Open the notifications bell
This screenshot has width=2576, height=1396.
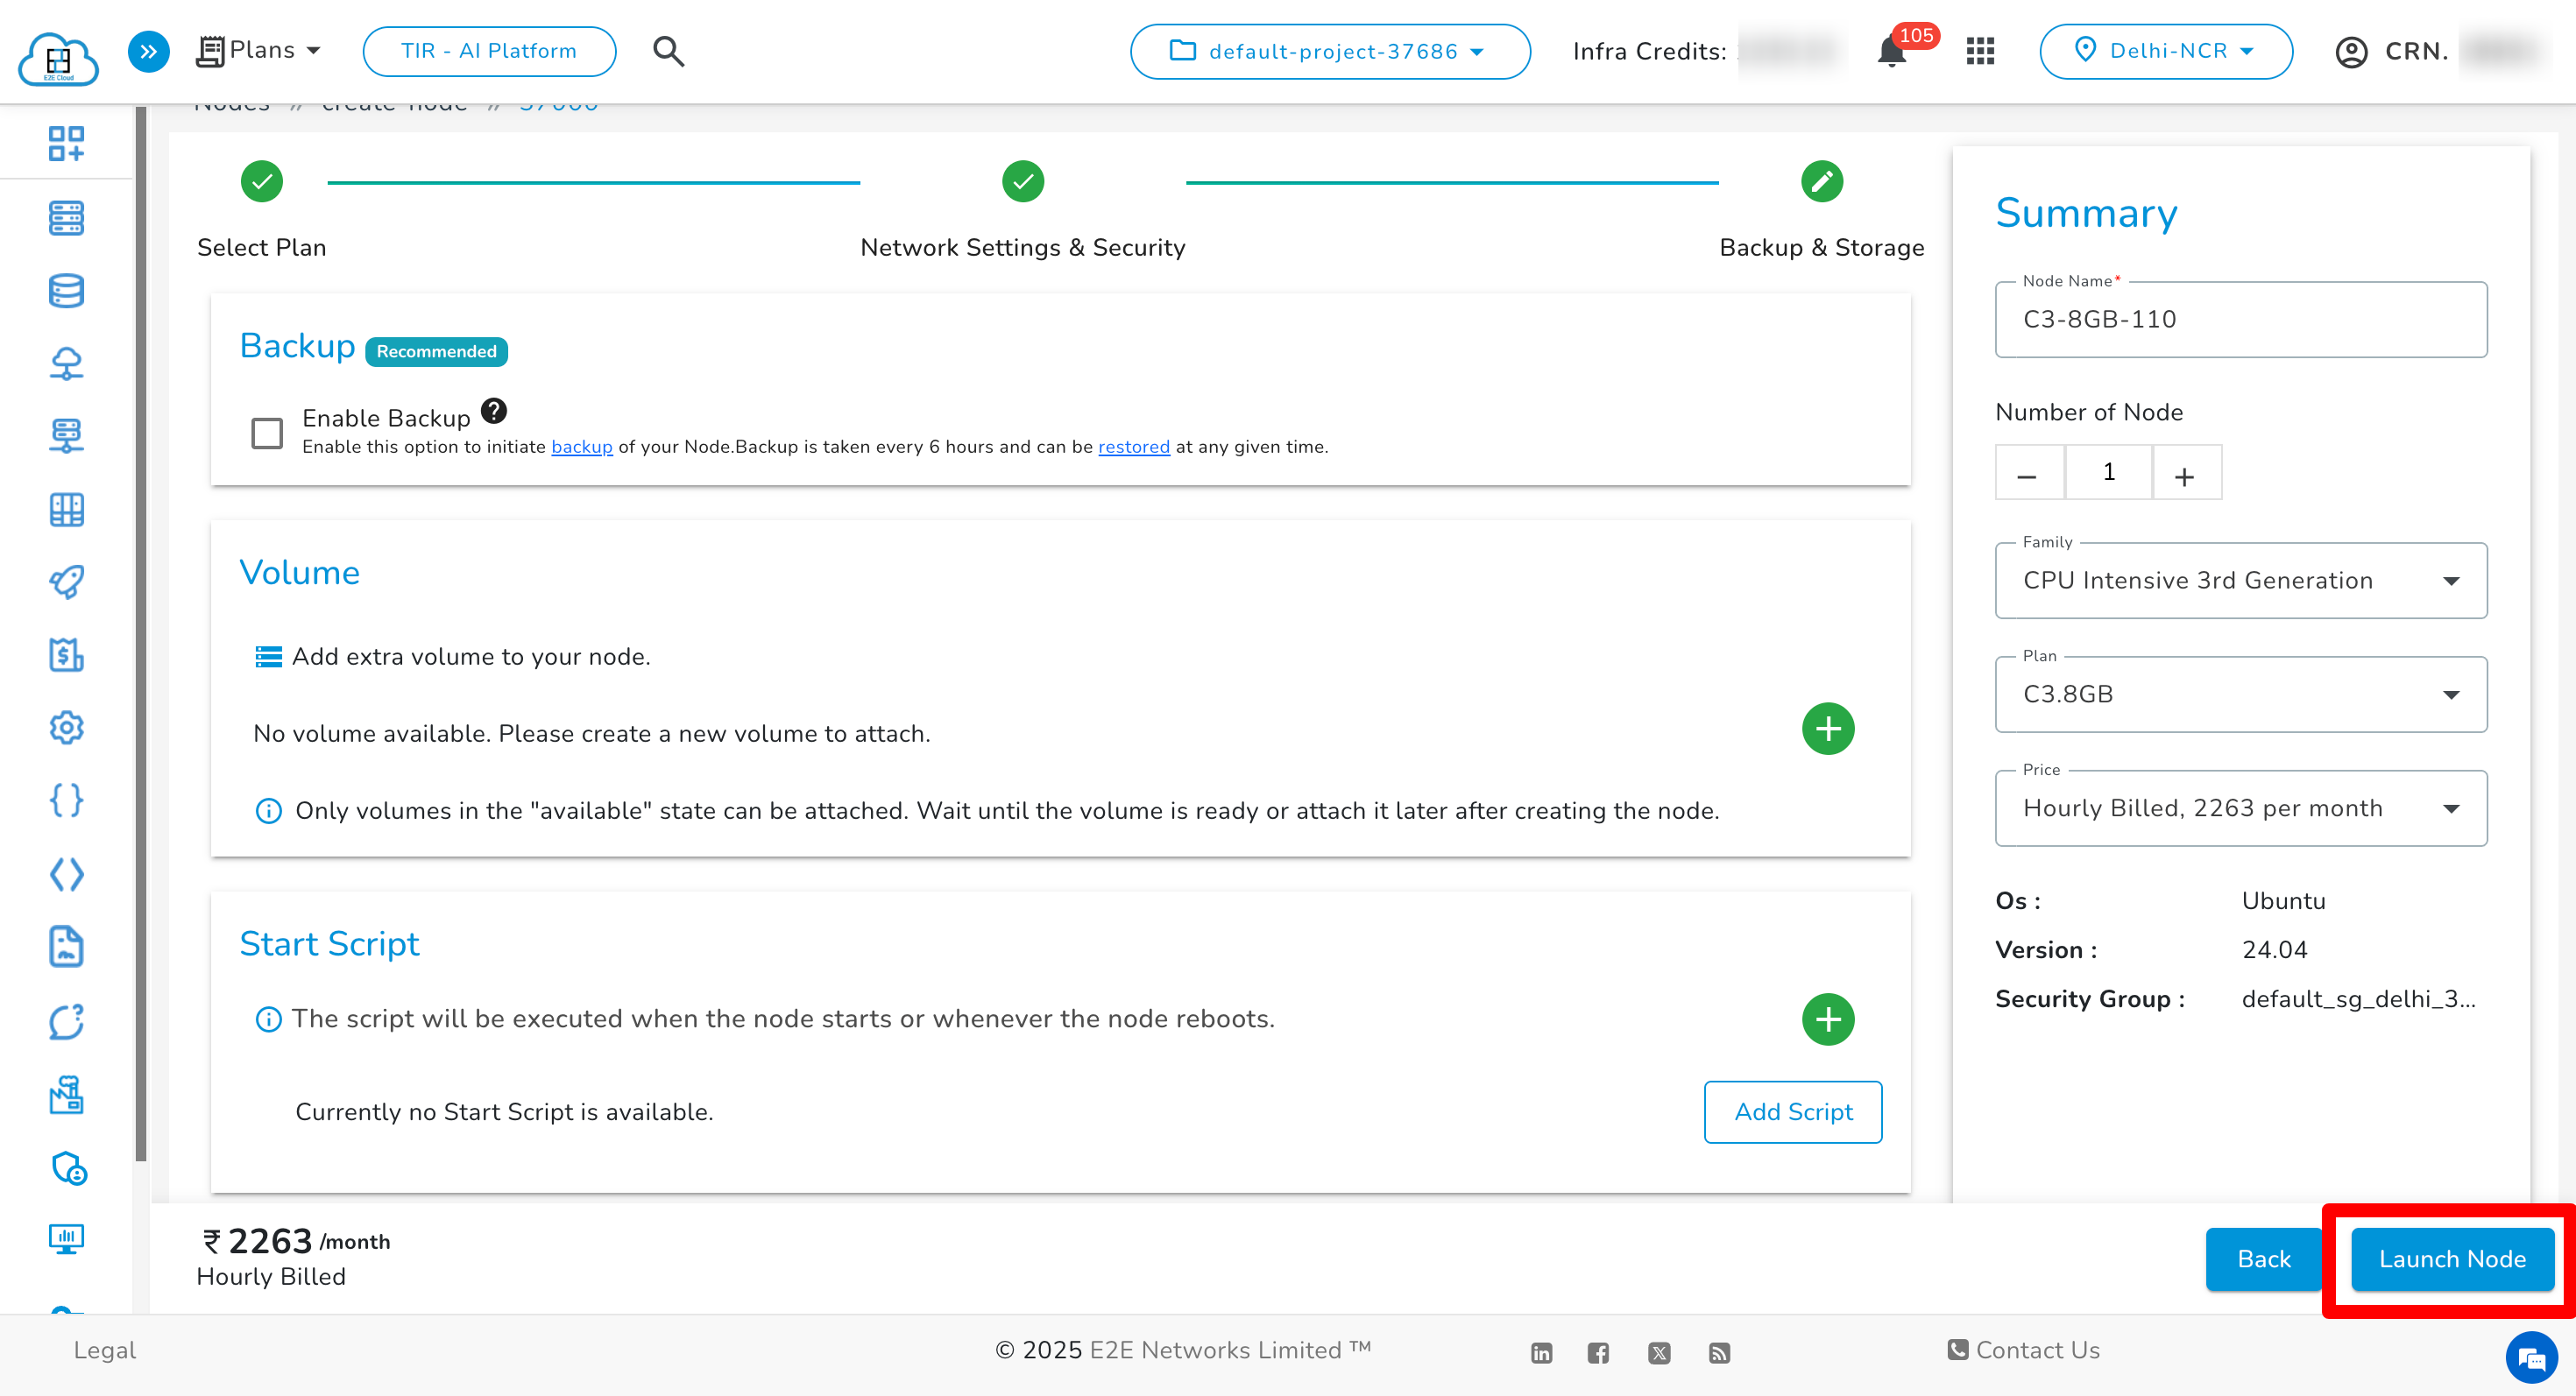(x=1893, y=51)
